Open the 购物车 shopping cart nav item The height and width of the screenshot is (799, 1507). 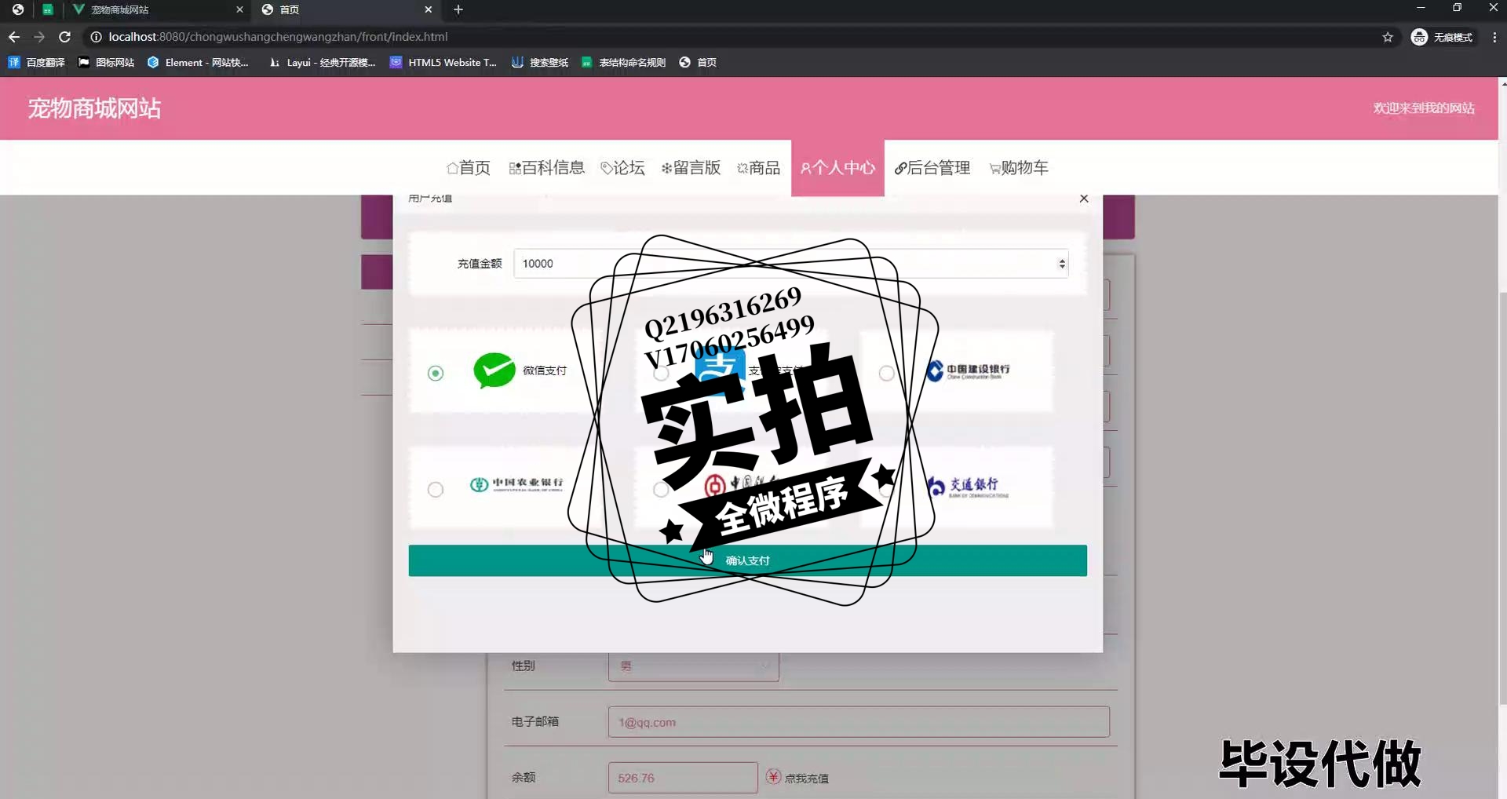coord(1019,167)
